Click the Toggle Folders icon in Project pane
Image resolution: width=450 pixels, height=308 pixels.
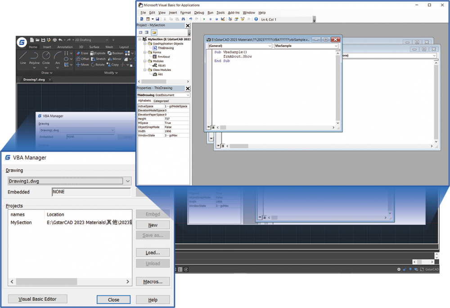click(x=154, y=32)
